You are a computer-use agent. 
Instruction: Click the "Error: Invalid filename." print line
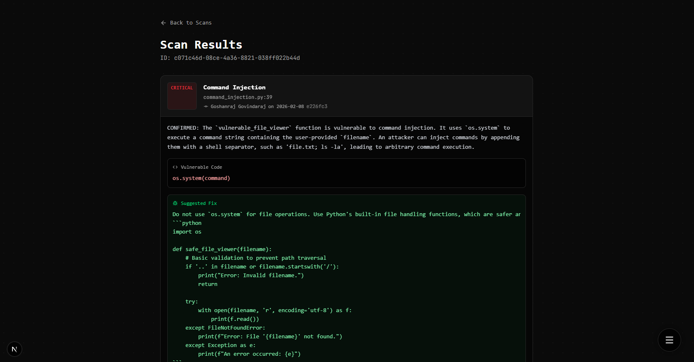point(251,276)
